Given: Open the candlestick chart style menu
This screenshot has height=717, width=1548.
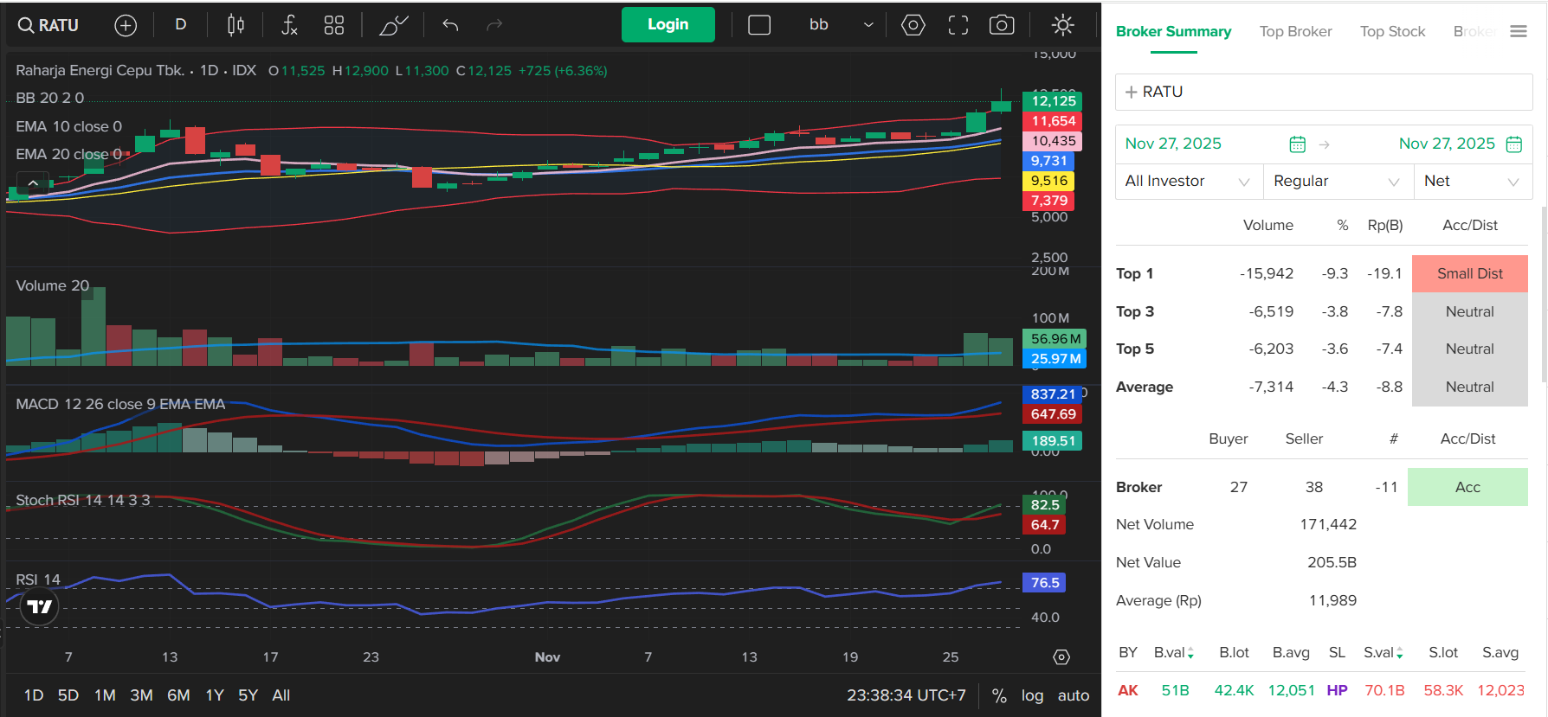Looking at the screenshot, I should (x=235, y=25).
